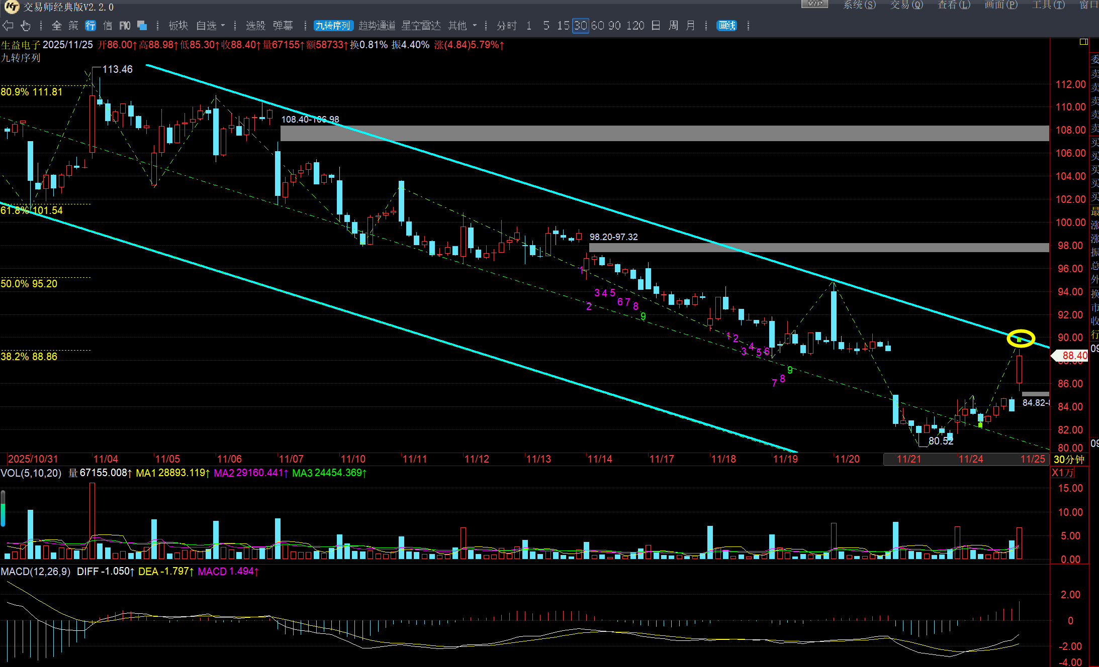Click the 趋势通道 indicator button
The image size is (1099, 667).
377,26
